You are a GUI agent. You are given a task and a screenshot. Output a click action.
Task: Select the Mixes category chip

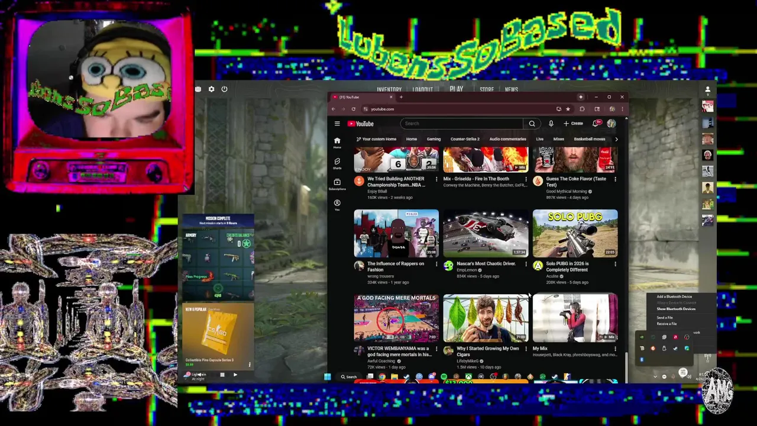point(558,139)
